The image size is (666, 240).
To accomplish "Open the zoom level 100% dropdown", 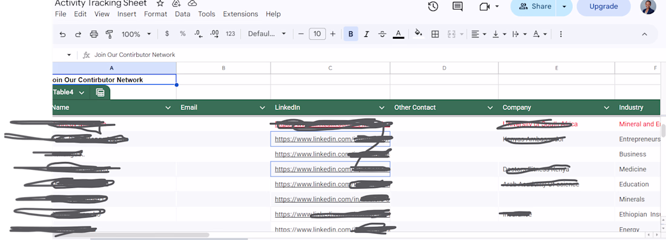I will coord(136,34).
